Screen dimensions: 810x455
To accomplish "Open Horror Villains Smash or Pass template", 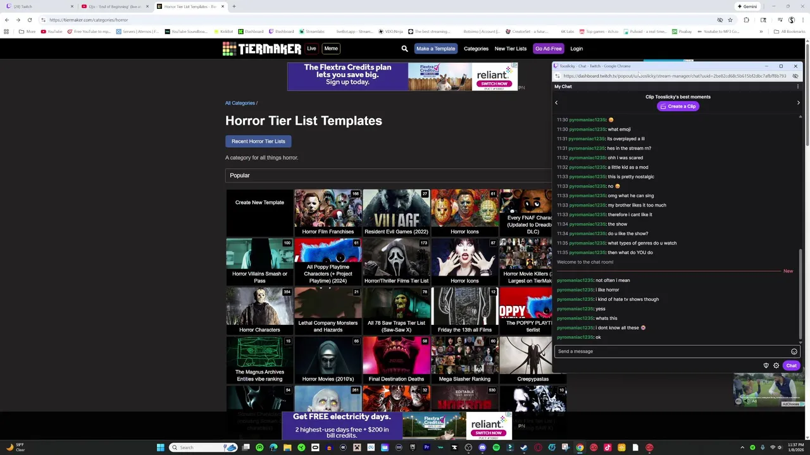I will 259,262.
